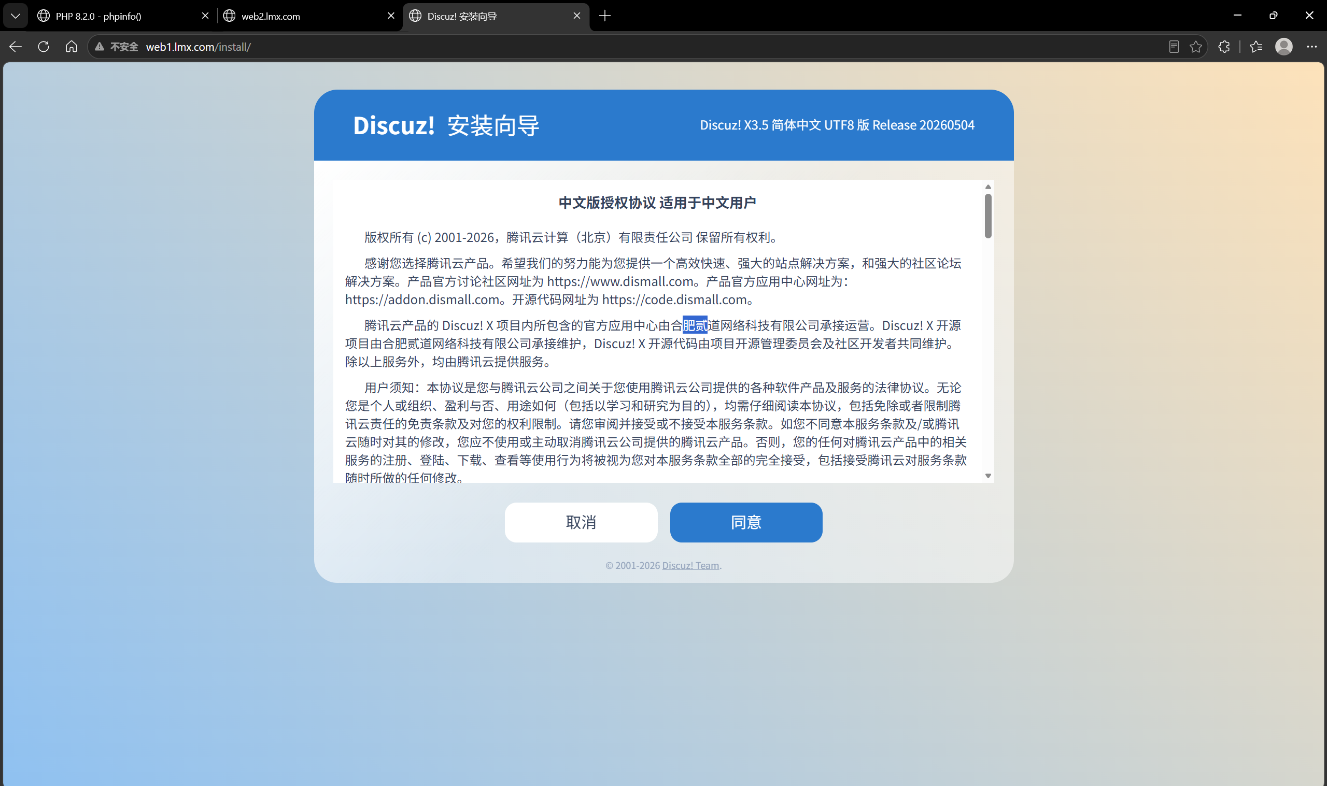
Task: Click the Discuz! 安装向导 header title
Action: coord(446,125)
